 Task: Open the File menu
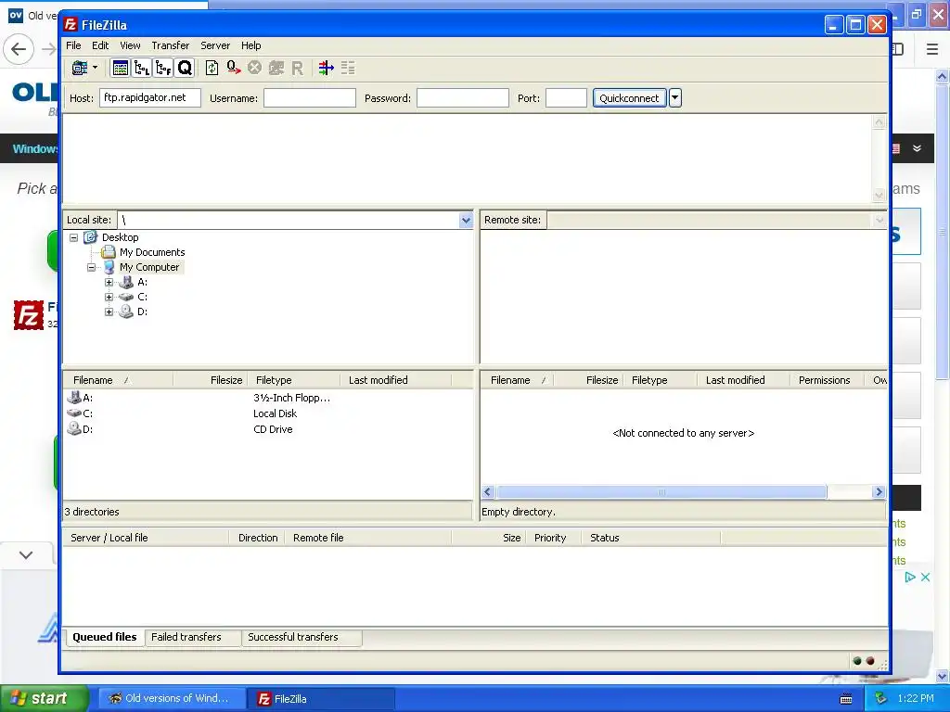click(x=73, y=45)
